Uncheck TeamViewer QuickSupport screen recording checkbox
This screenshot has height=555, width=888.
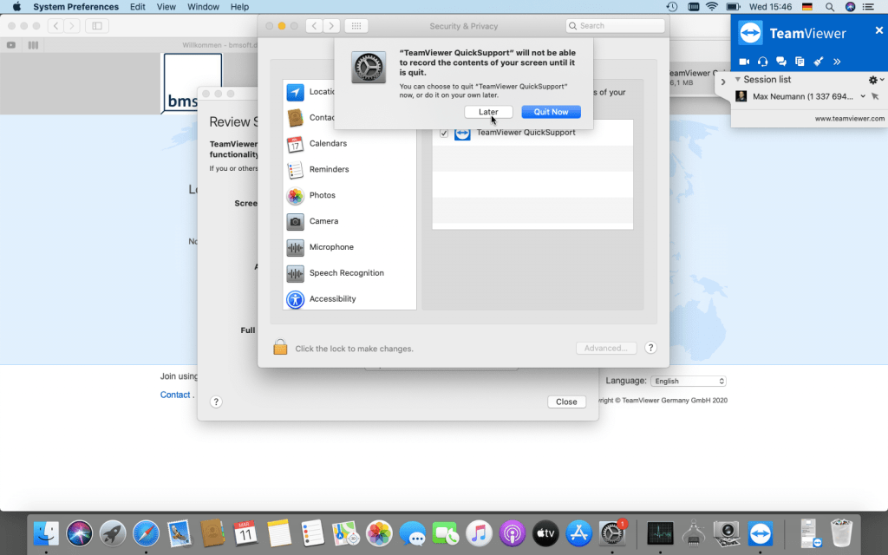[x=444, y=133]
